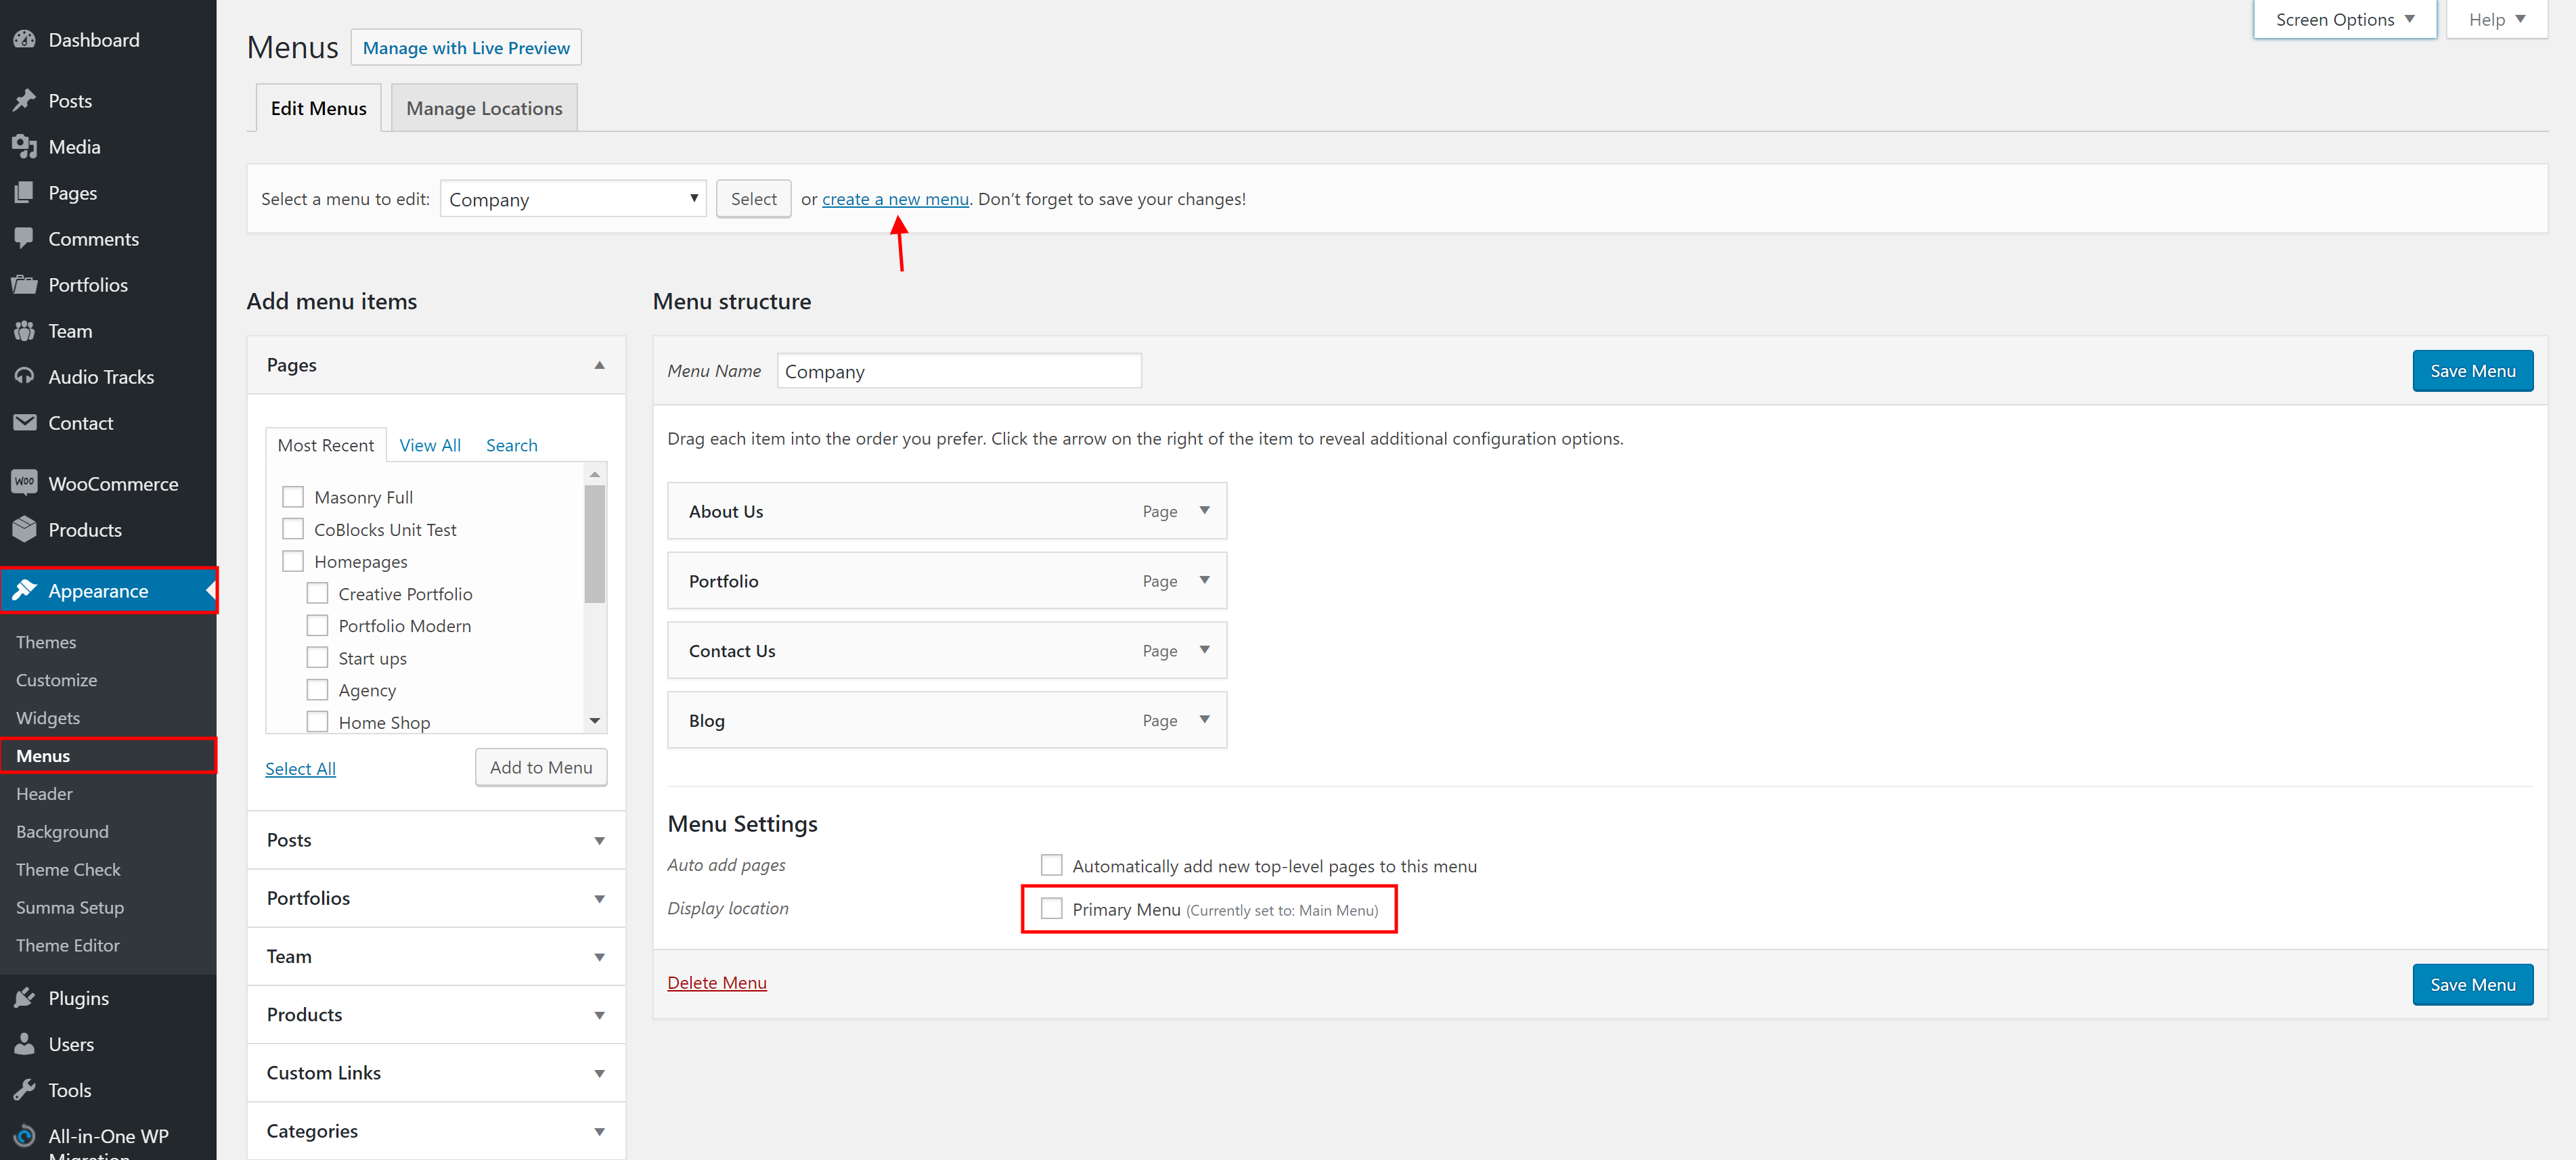Click the Posts pushpin icon
Image resolution: width=2576 pixels, height=1160 pixels.
coord(24,101)
